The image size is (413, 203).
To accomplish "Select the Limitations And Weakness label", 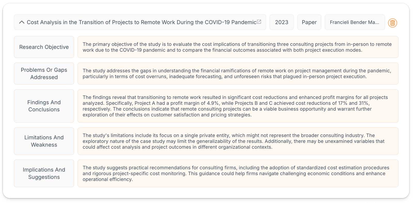I will point(44,141).
